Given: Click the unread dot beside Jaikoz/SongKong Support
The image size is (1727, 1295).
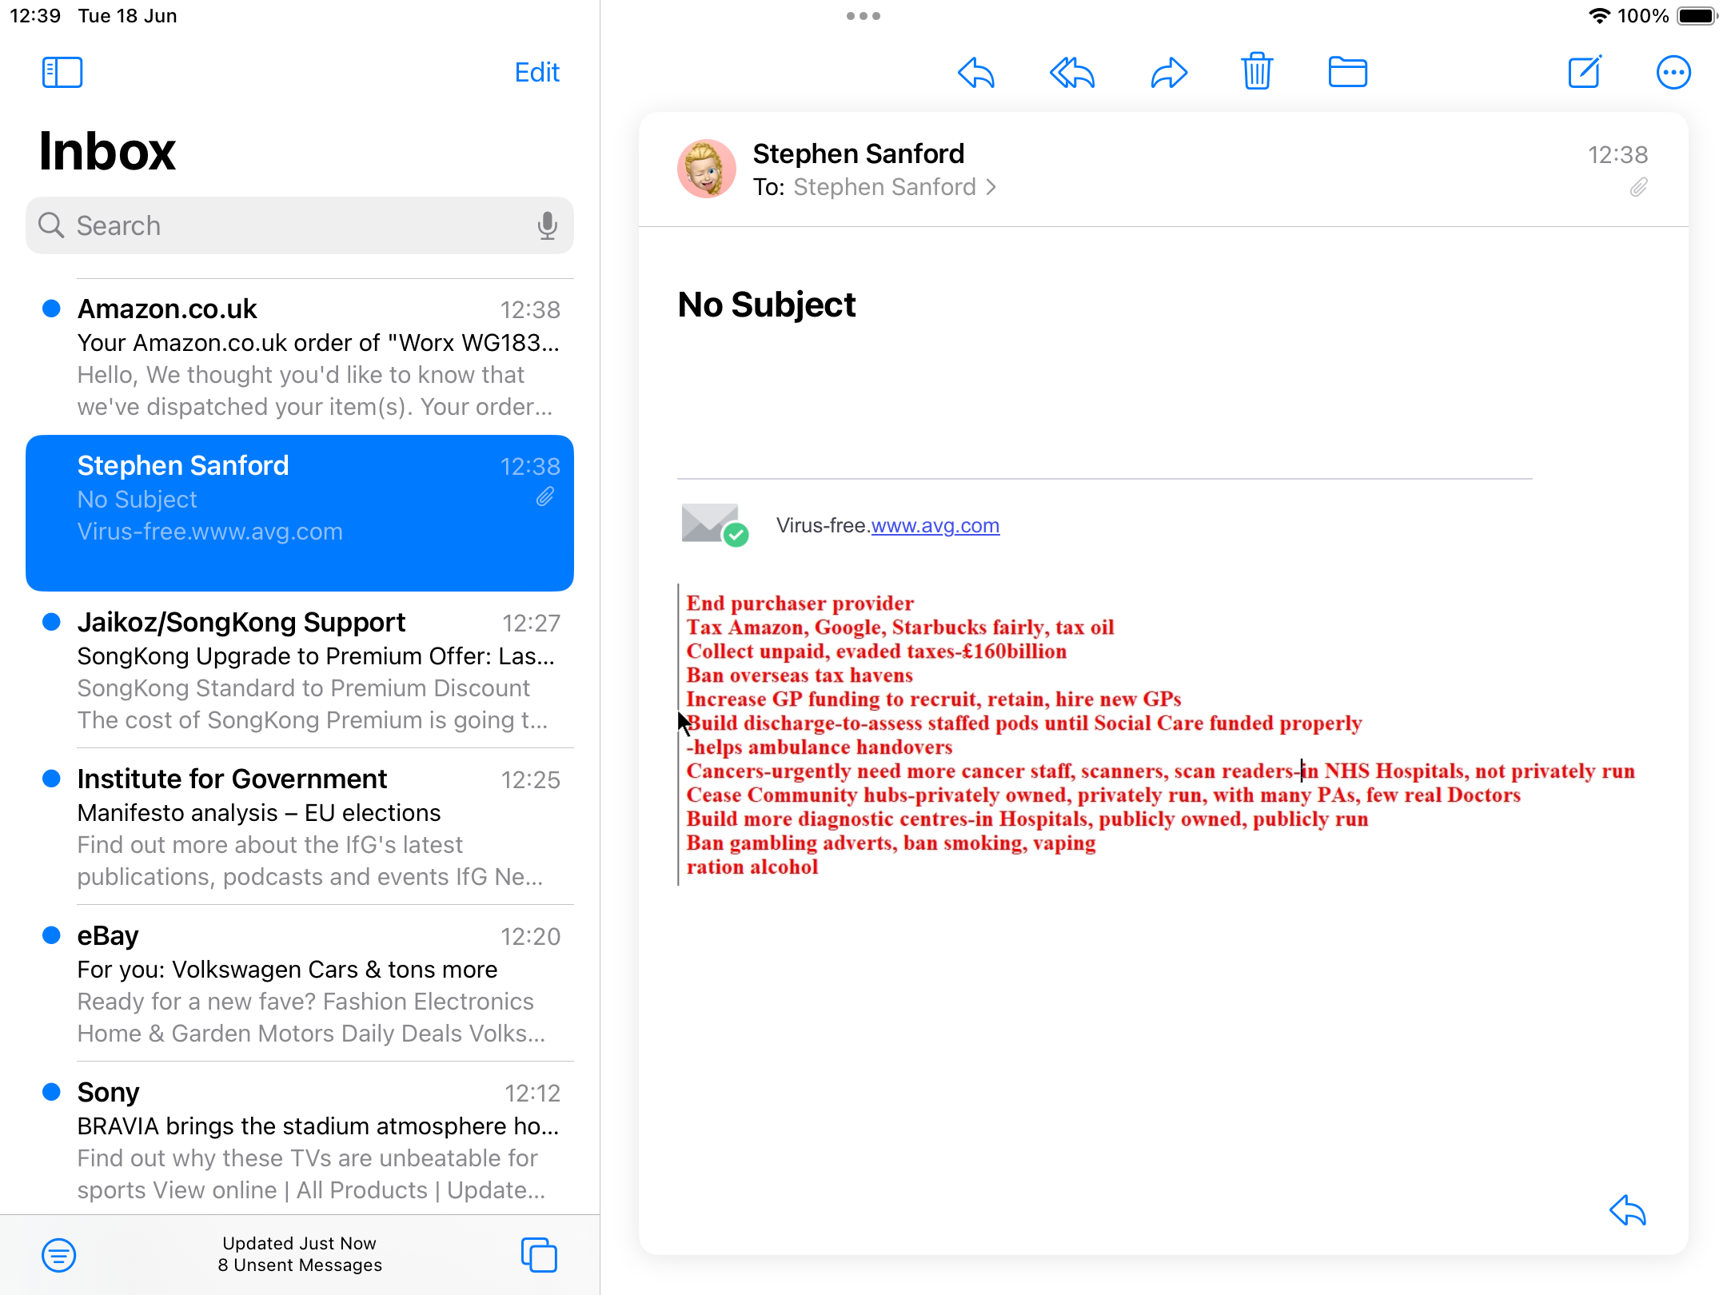Looking at the screenshot, I should click(x=51, y=622).
